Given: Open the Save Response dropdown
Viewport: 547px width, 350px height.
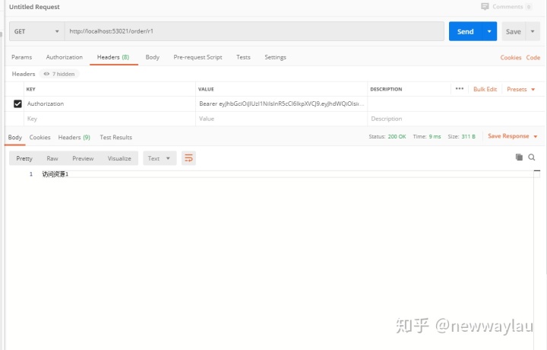Looking at the screenshot, I should 513,136.
